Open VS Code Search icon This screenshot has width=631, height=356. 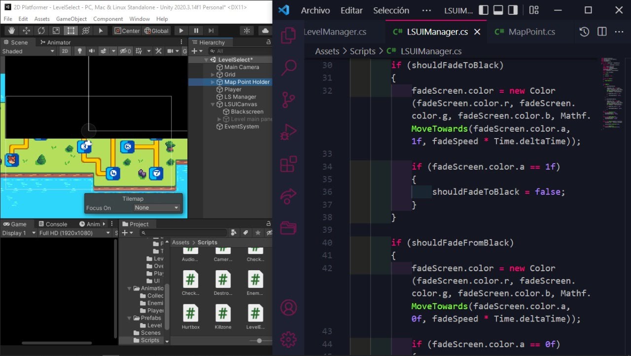tap(288, 68)
